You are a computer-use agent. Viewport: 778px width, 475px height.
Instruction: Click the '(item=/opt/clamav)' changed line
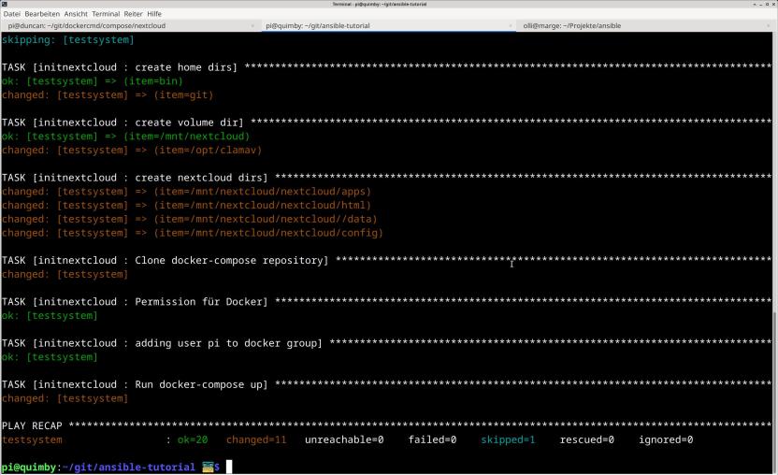click(132, 150)
